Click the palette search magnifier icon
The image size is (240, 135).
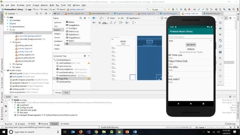81,18
